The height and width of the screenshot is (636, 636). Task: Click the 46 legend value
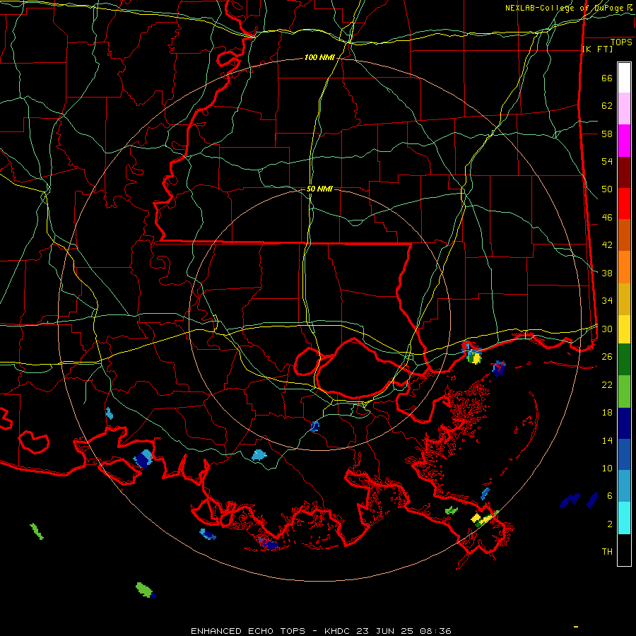607,218
